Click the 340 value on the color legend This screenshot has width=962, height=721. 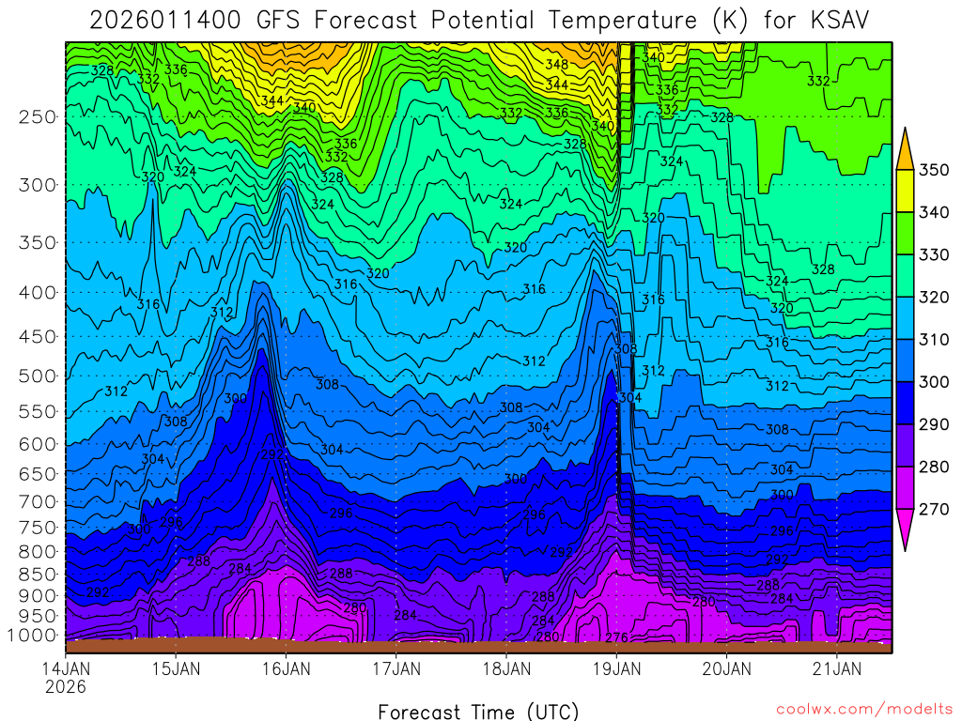934,212
